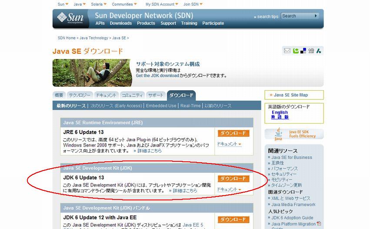Select 以前のリリース sub-tab

click(x=218, y=106)
